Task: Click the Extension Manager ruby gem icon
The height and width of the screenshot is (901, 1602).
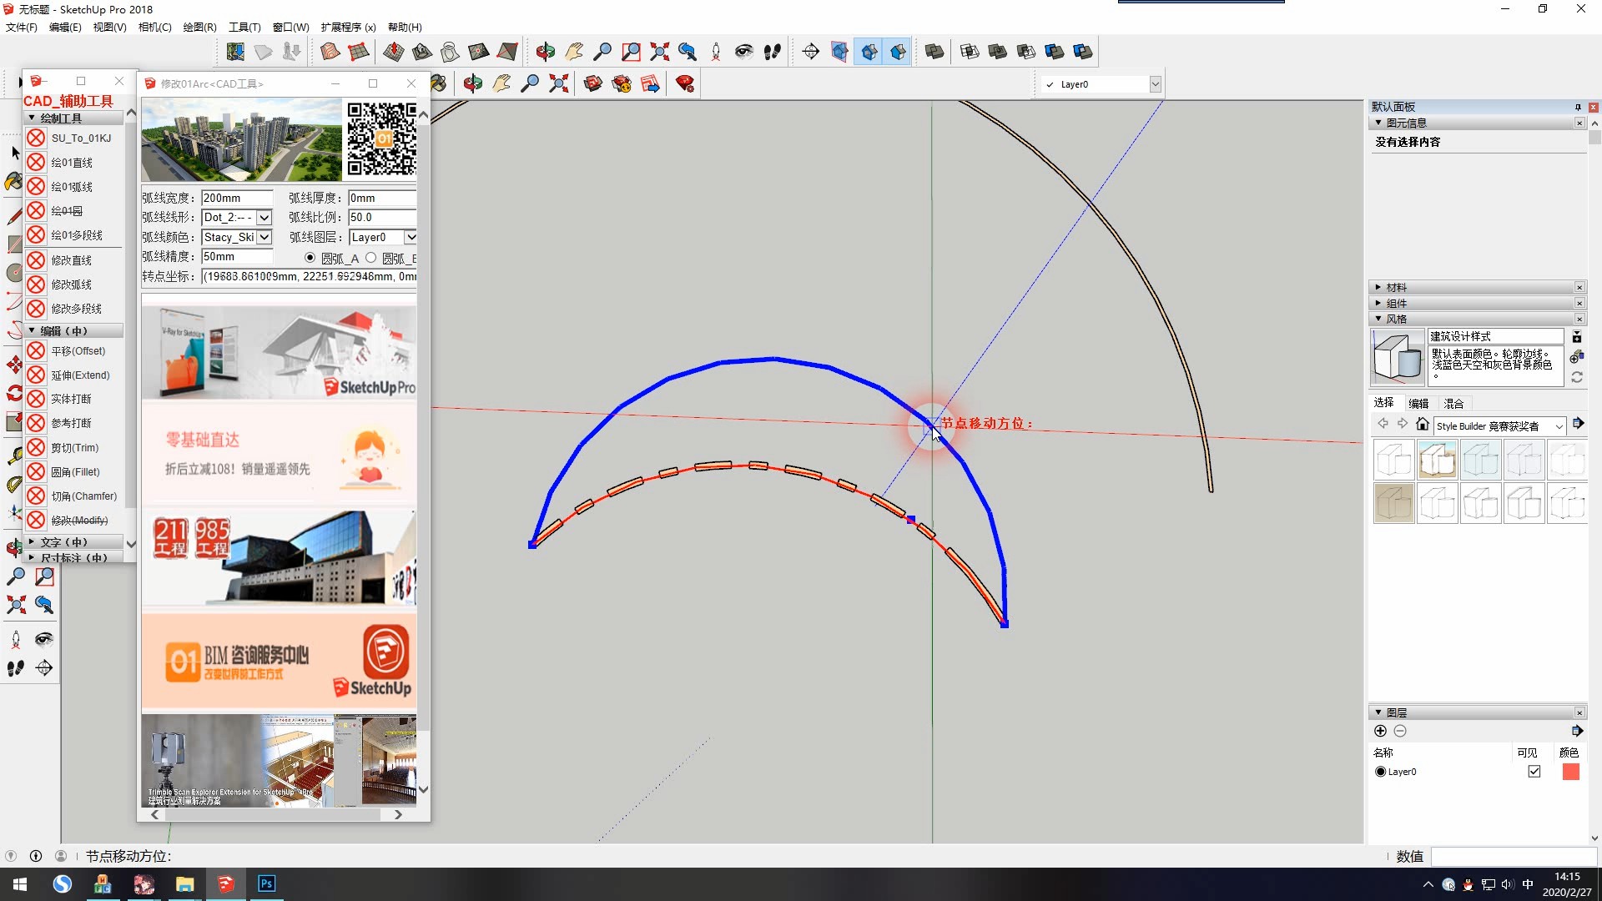Action: 685,83
